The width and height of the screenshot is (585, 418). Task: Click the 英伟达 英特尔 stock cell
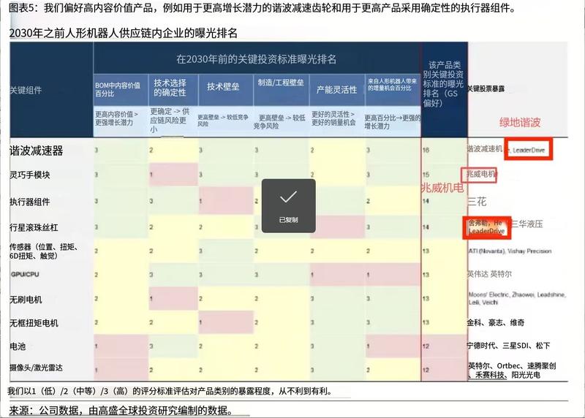(489, 274)
